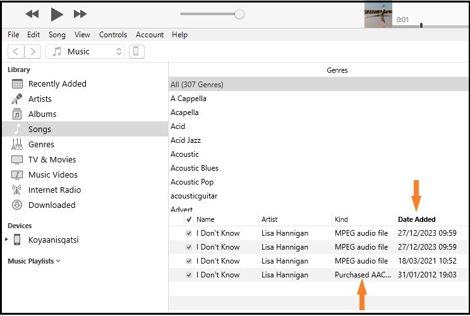Open Recently Added in the Library
Screen dimensions: 470x316
click(x=57, y=84)
